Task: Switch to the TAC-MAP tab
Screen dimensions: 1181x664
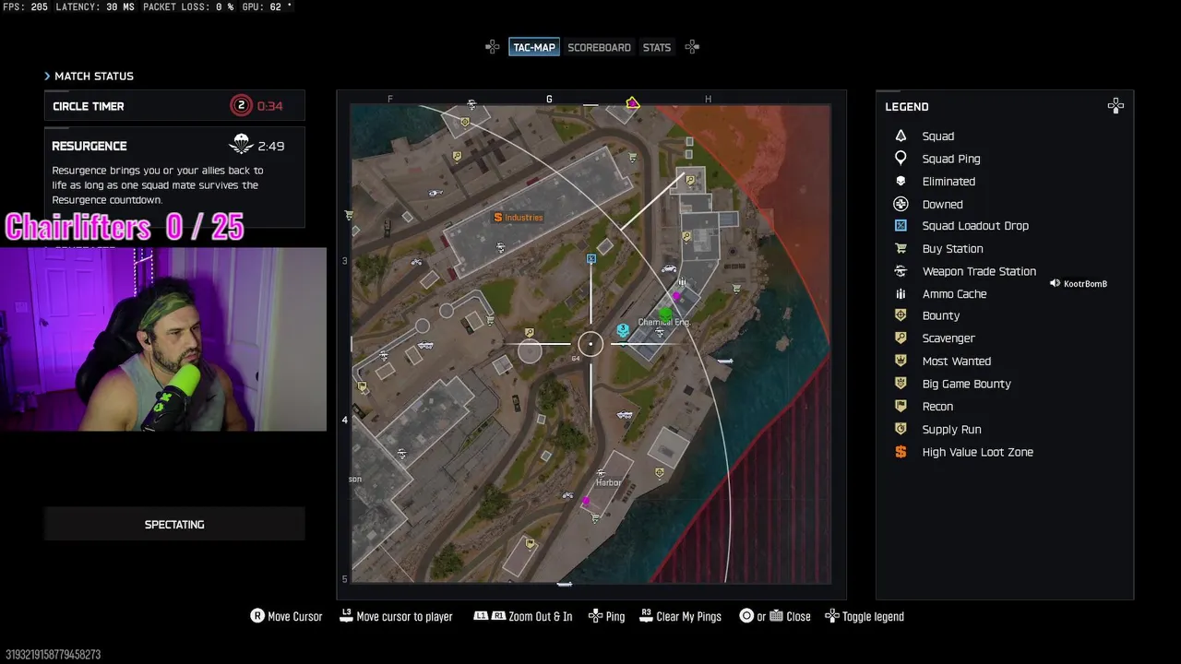Action: (534, 47)
